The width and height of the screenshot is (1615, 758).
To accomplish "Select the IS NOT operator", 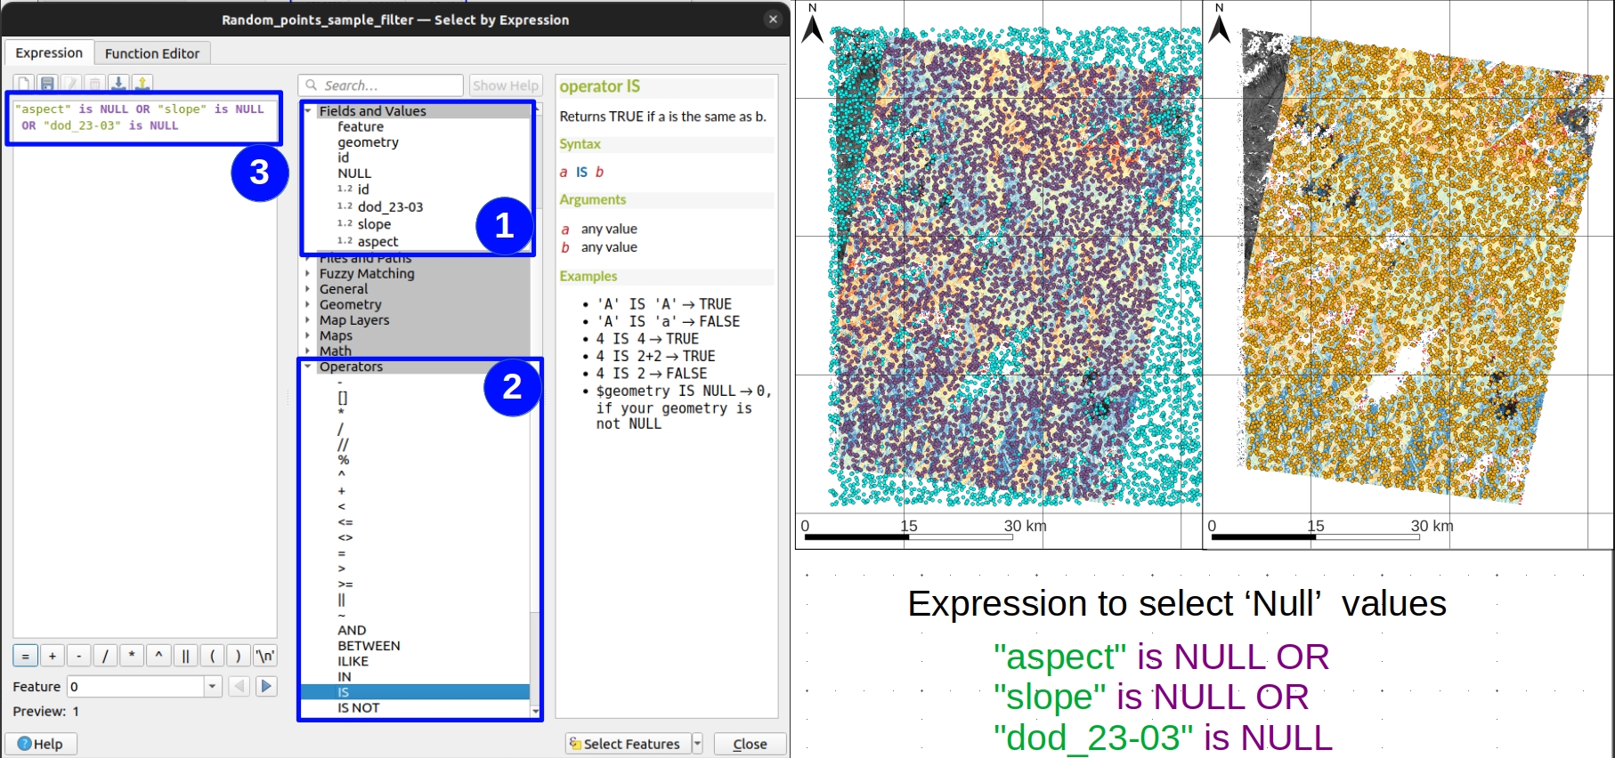I will pyautogui.click(x=358, y=708).
